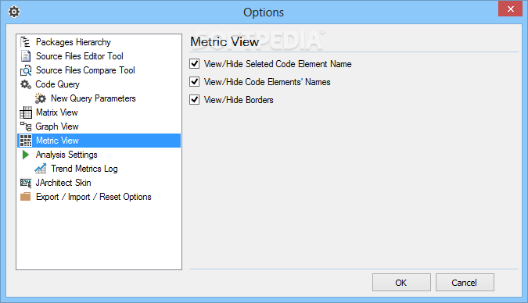
Task: Select Export / Import / Reset Options entry
Action: click(93, 197)
